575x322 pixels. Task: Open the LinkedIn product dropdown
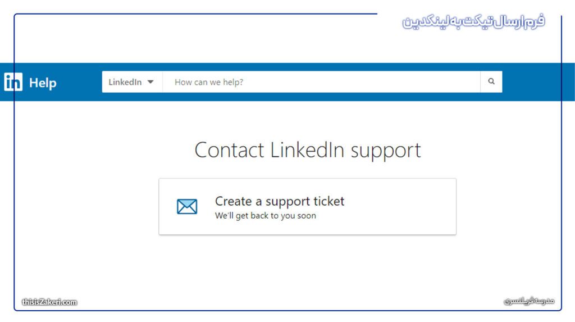point(132,82)
